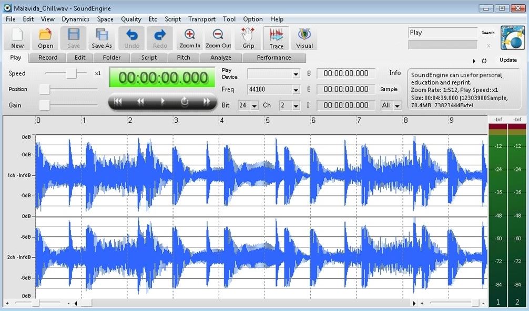Select the Play tab
This screenshot has width=529, height=311.
pos(16,58)
